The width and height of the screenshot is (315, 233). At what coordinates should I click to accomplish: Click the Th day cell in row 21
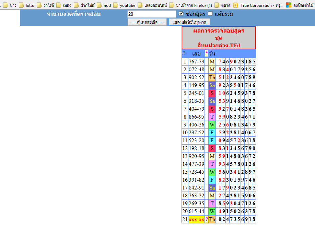click(212, 219)
